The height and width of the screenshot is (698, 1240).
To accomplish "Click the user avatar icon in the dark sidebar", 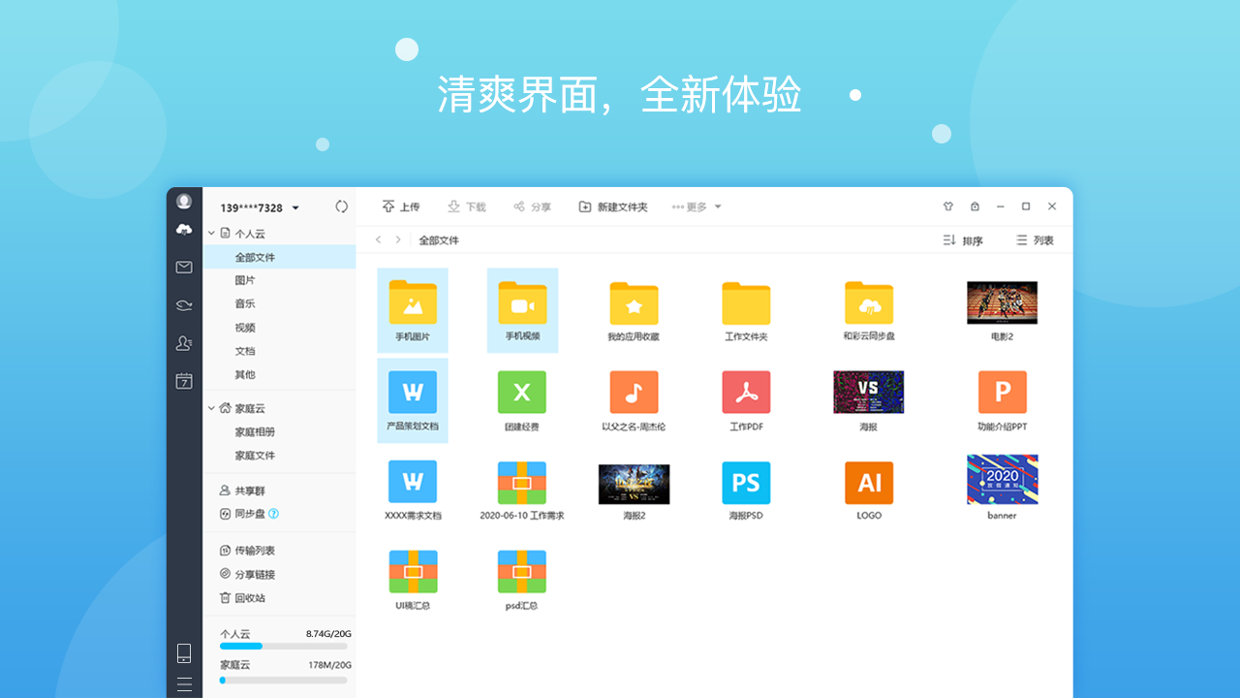I will [x=184, y=202].
